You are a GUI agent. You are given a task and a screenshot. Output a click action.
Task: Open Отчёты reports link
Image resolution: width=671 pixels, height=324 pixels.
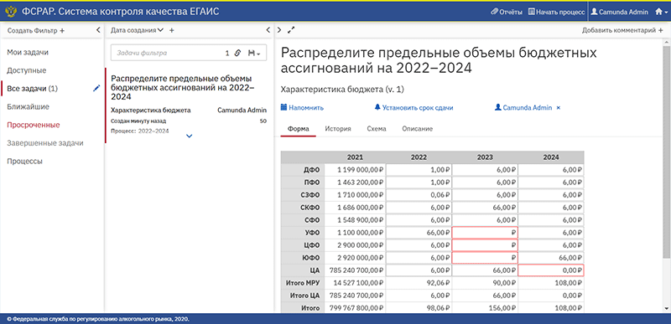pos(507,13)
